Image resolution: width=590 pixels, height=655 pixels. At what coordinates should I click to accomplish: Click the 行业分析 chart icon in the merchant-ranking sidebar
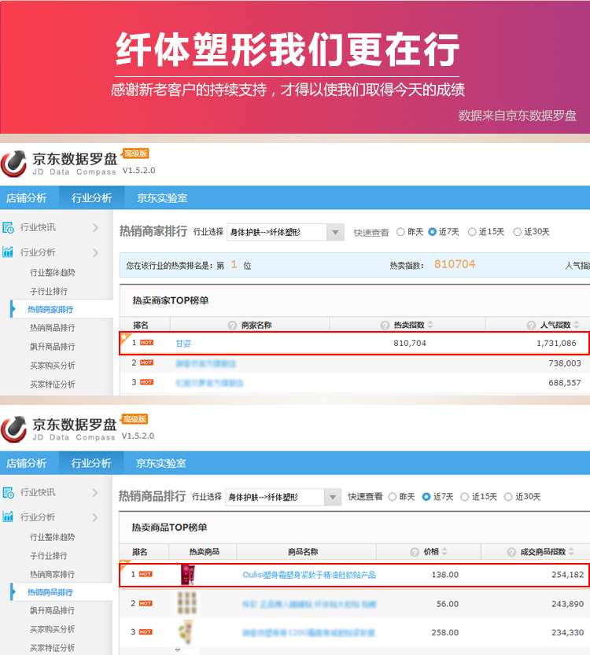tap(8, 252)
